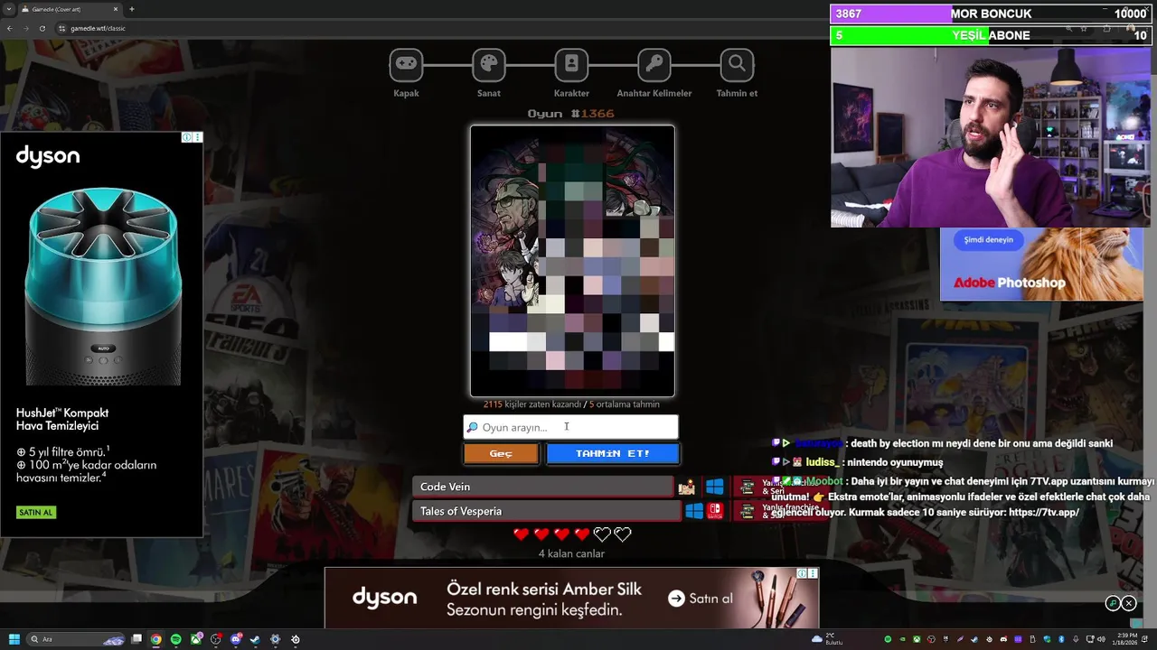
Task: Click the '4 kalan canlar' text
Action: click(x=571, y=553)
